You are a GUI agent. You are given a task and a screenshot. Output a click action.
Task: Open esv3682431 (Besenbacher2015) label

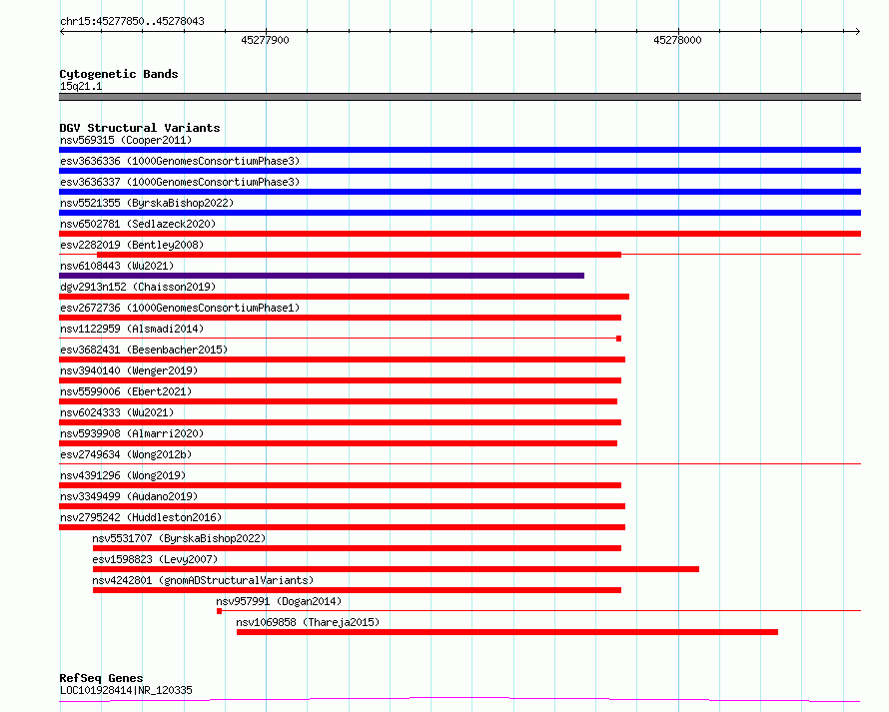[x=144, y=350]
